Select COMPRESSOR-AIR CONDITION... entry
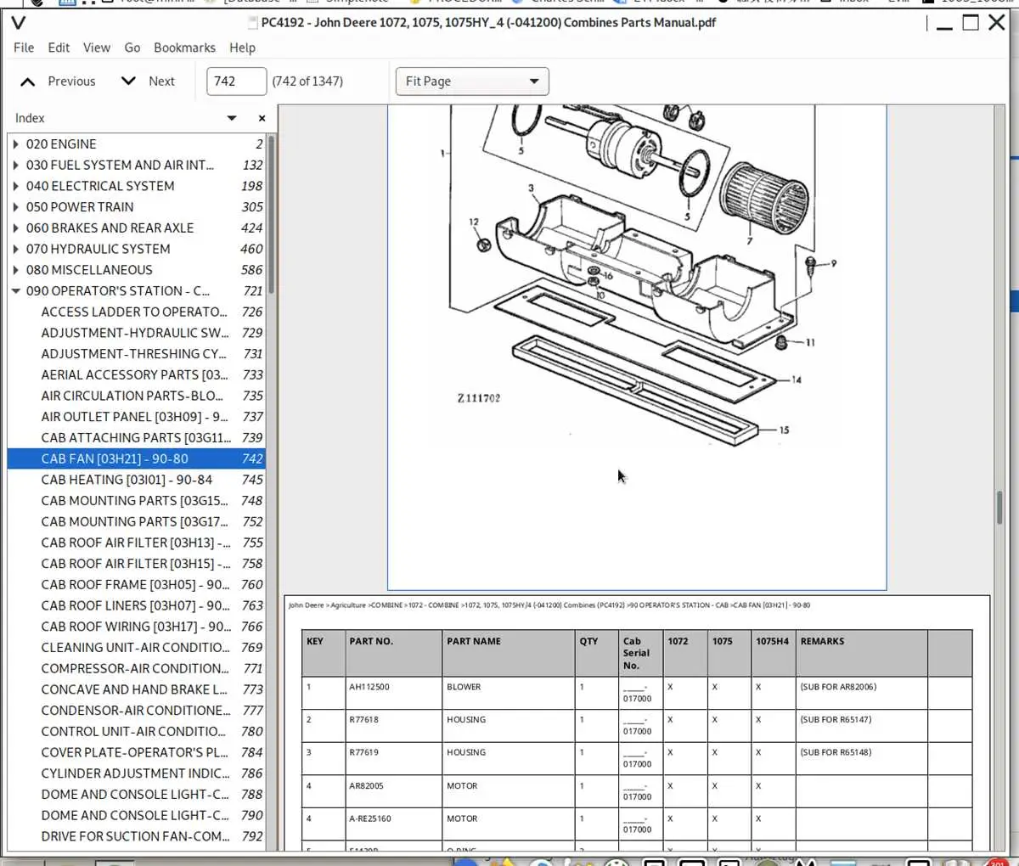 [136, 668]
